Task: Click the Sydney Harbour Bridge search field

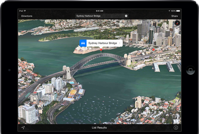Action: click(x=102, y=16)
